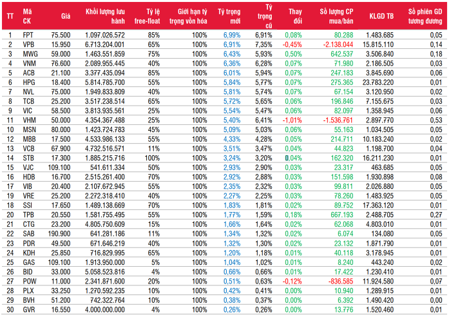Click the 'Tỷ trọng mới' column header
This screenshot has width=451, height=317.
(x=230, y=15)
